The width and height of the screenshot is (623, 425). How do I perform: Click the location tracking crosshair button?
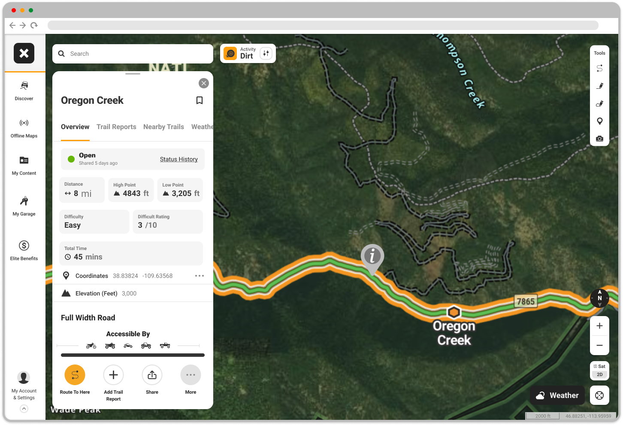(600, 395)
